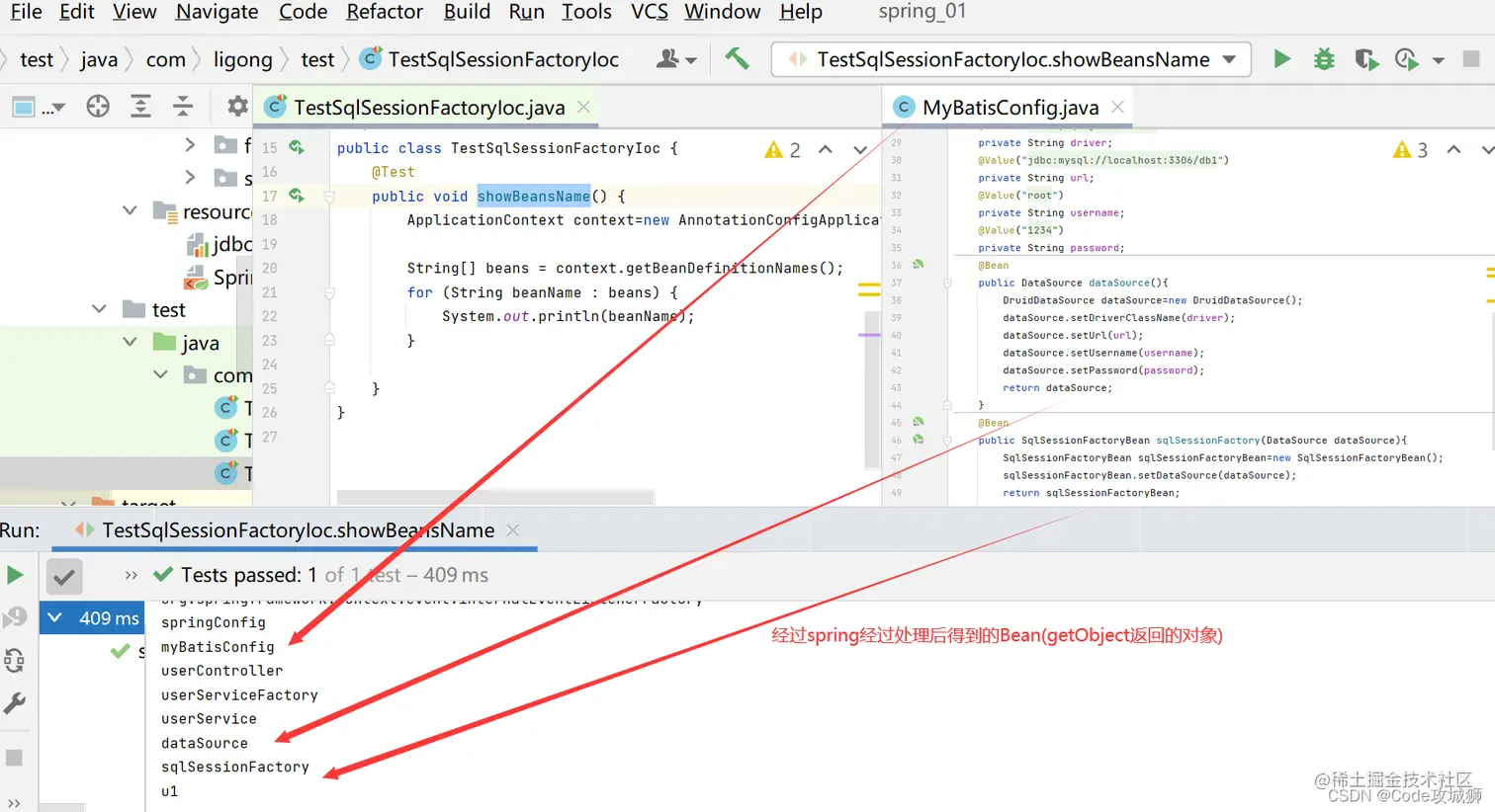Click Expand All icon in project panel
1495x812 pixels.
click(x=141, y=107)
